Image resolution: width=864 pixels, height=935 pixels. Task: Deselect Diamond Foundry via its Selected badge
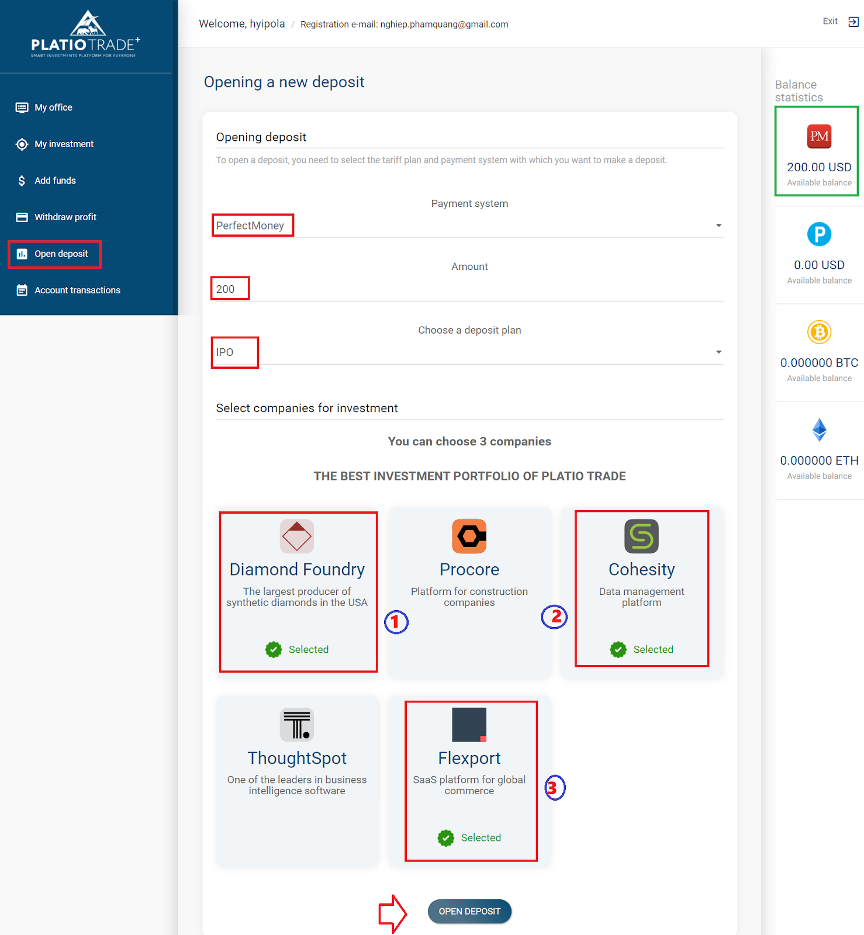coord(297,649)
